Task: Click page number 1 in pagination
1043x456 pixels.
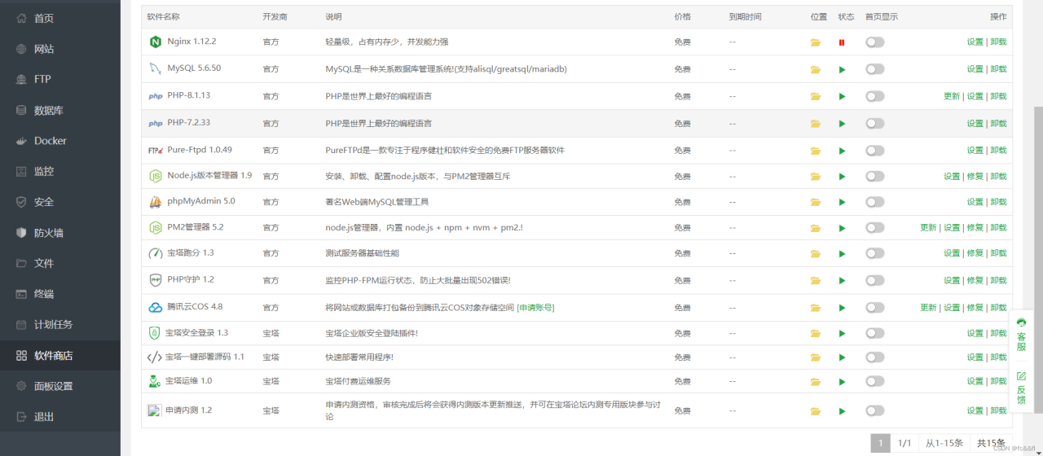Action: [880, 443]
